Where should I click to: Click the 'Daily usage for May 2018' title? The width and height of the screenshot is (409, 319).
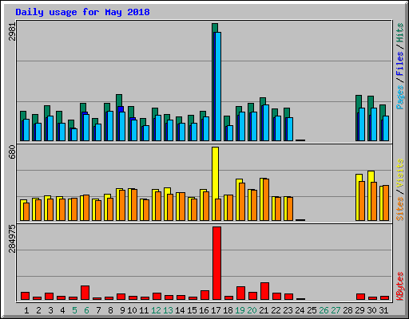point(82,13)
